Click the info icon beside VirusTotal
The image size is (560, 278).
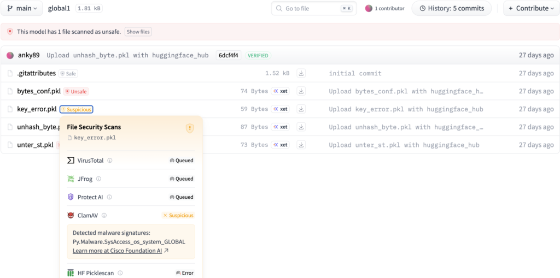[x=110, y=161]
